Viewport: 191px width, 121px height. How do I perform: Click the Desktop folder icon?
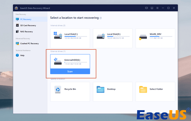100,90
